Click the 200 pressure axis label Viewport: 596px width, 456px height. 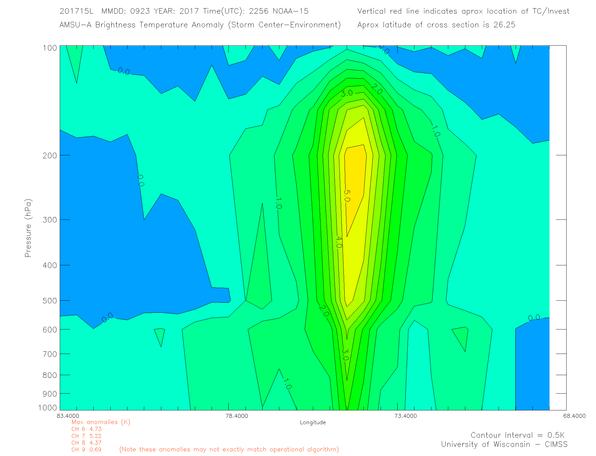49,155
